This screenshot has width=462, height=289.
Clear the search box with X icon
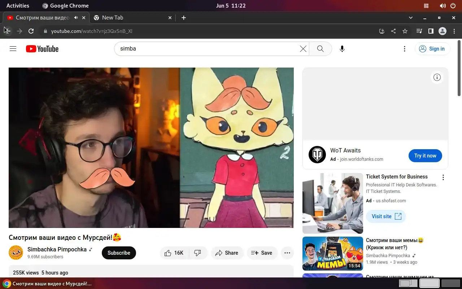point(303,49)
